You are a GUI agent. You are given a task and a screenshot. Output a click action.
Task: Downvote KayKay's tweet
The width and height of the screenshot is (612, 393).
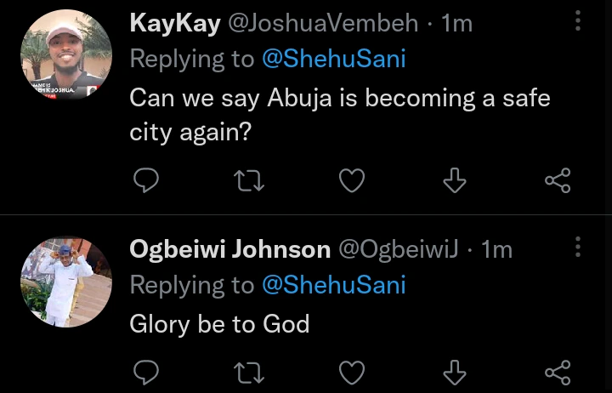point(455,180)
